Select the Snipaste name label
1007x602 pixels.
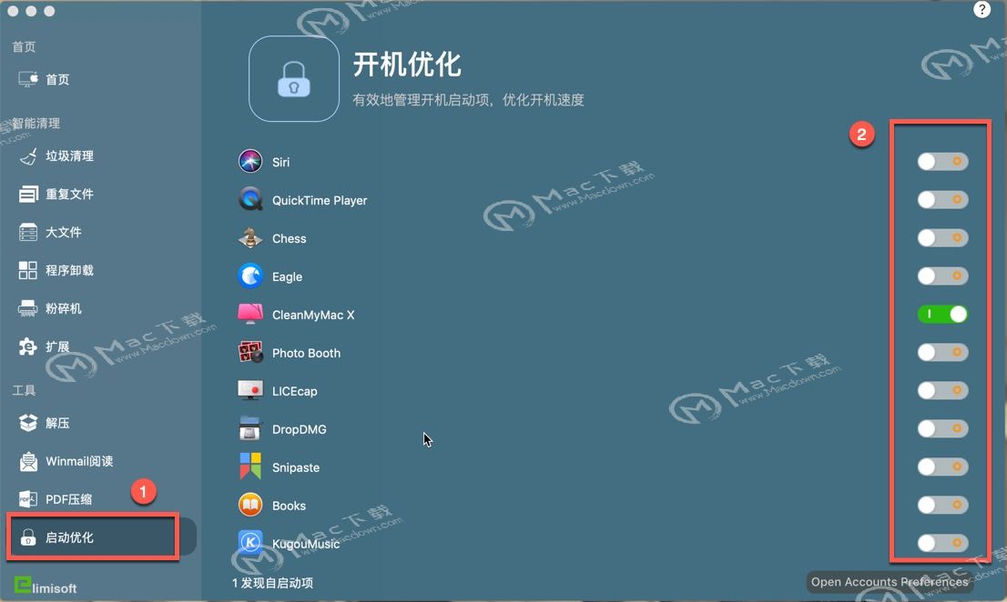pos(296,467)
